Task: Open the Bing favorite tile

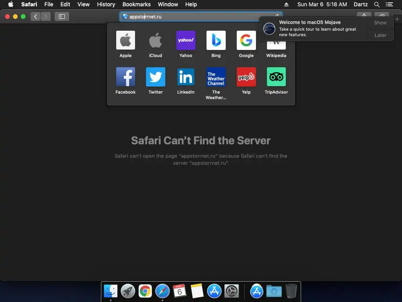Action: (216, 41)
